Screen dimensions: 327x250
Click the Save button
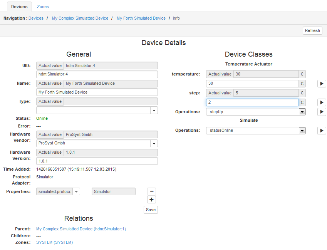click(151, 210)
